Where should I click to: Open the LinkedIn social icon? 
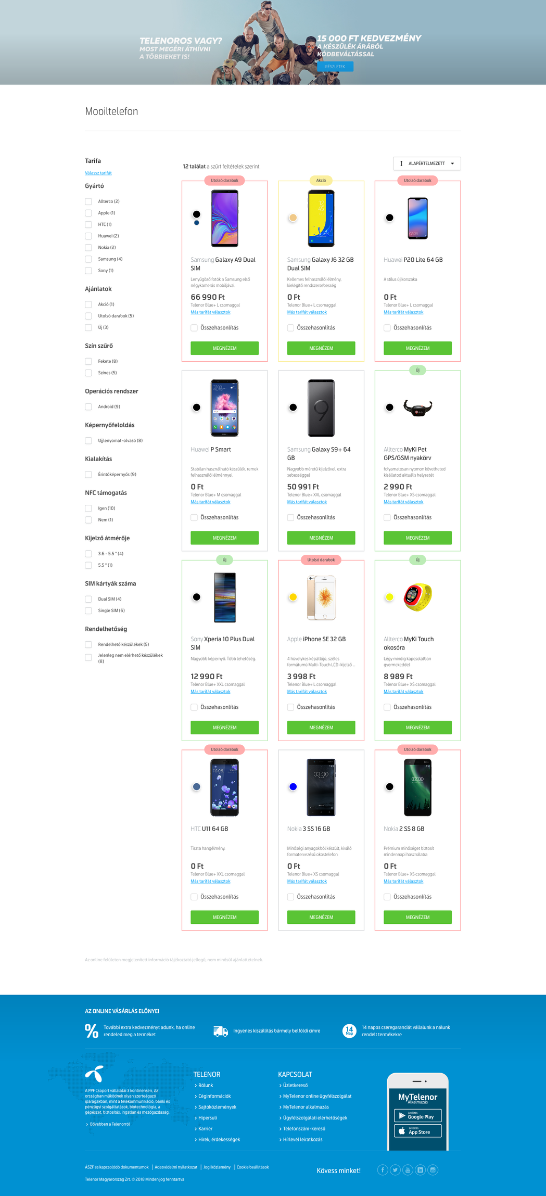[x=420, y=1170]
